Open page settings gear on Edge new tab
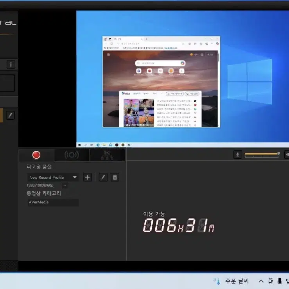Screen dimensions: 289x289 click(x=202, y=55)
